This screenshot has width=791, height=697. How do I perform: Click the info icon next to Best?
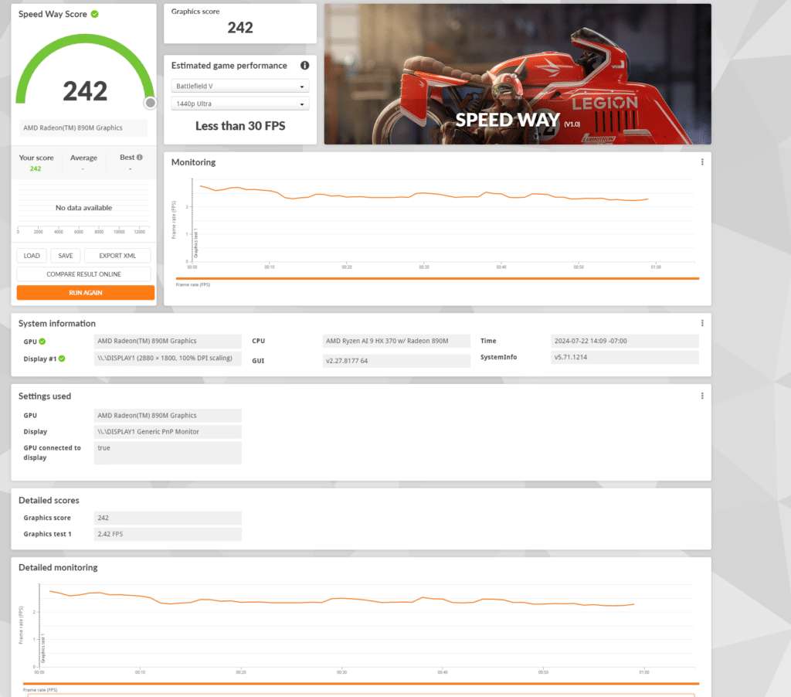click(x=140, y=157)
